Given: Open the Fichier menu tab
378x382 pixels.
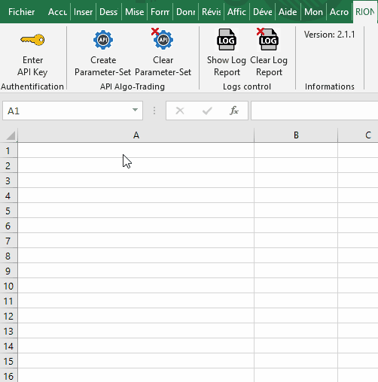Looking at the screenshot, I should (x=22, y=12).
